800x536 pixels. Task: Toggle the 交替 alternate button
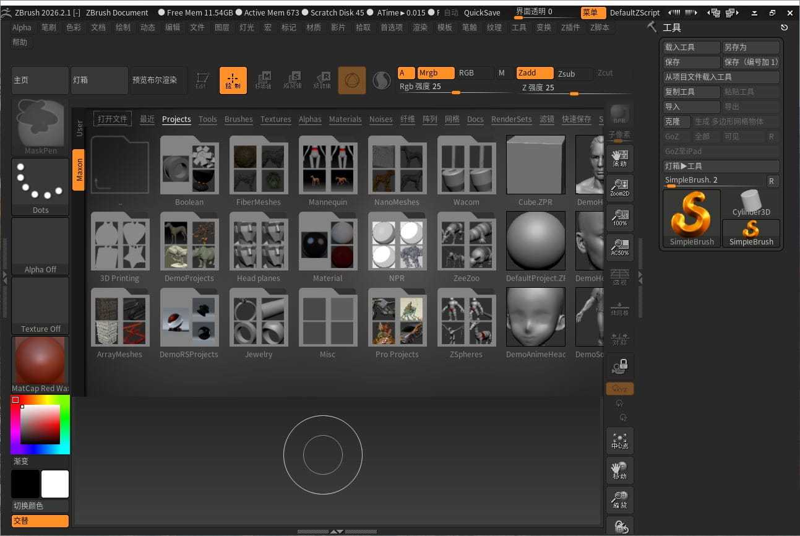(x=40, y=521)
